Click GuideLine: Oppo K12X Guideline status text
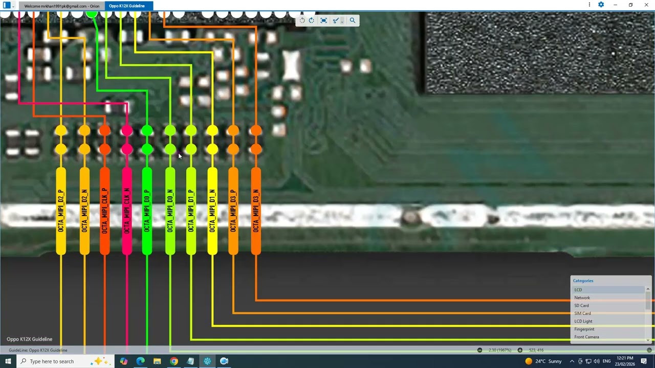This screenshot has height=368, width=655. (x=38, y=350)
